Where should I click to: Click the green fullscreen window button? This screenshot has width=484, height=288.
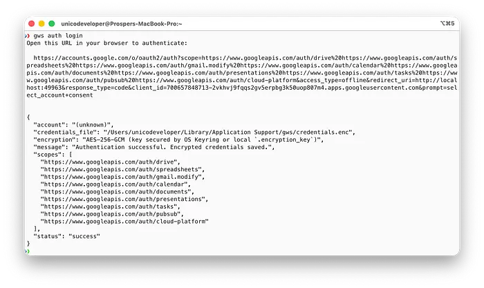(x=52, y=23)
